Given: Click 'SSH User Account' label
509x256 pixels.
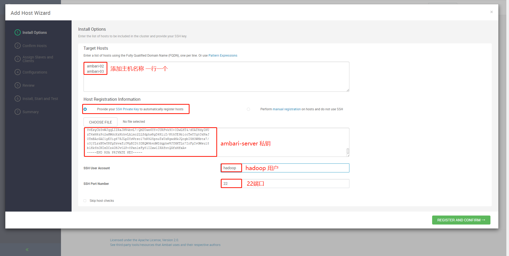Looking at the screenshot, I should (x=96, y=168).
